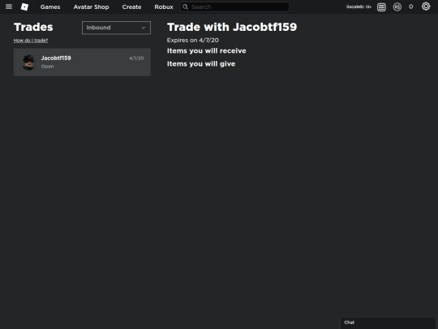Viewport: 438px width, 329px height.
Task: Open the Create page
Action: point(131,6)
